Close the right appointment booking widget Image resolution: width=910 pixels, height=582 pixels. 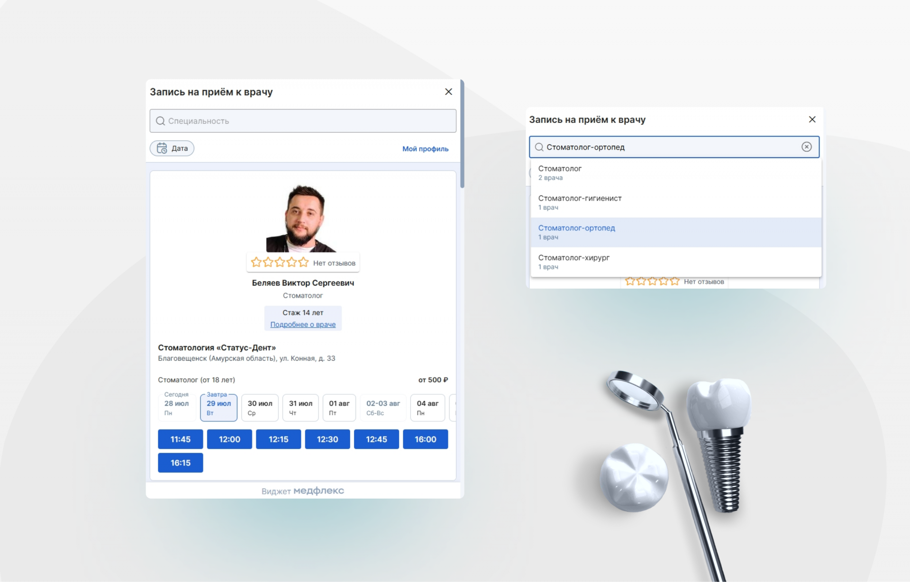(812, 119)
